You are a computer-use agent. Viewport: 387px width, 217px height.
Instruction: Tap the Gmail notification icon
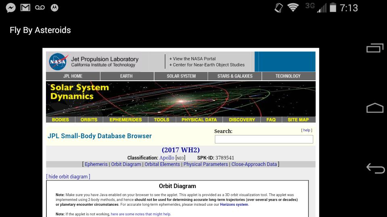(x=25, y=8)
